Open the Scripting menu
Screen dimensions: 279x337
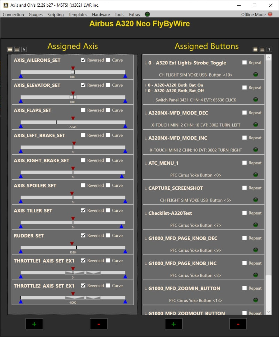pyautogui.click(x=55, y=15)
